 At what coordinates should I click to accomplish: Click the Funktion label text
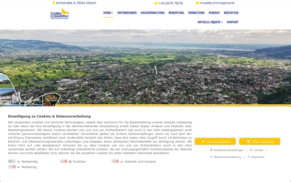click(80, 162)
